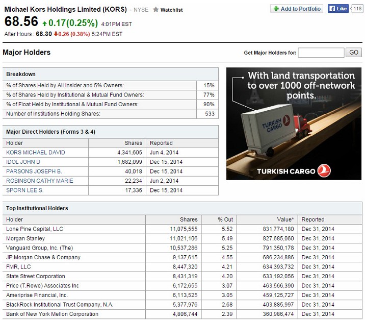Click Price (T.Rowe) Associates Inc row
The image size is (365, 320).
[x=182, y=286]
